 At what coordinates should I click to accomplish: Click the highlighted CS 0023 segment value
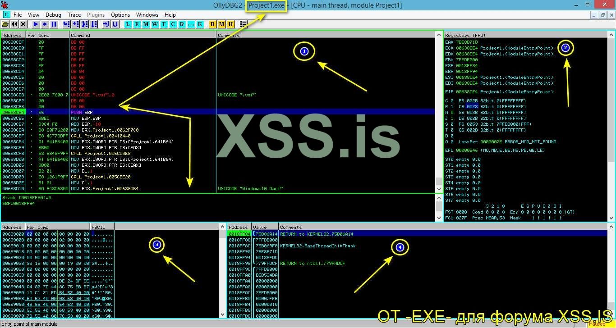click(x=472, y=106)
